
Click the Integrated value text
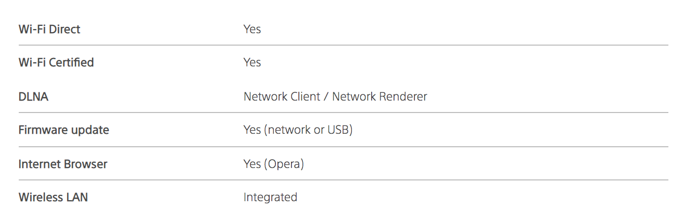tap(270, 197)
